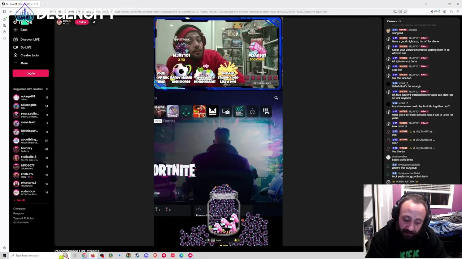Toggle the browser sidebar panel icon
This screenshot has height=259, width=462.
[x=4, y=12]
